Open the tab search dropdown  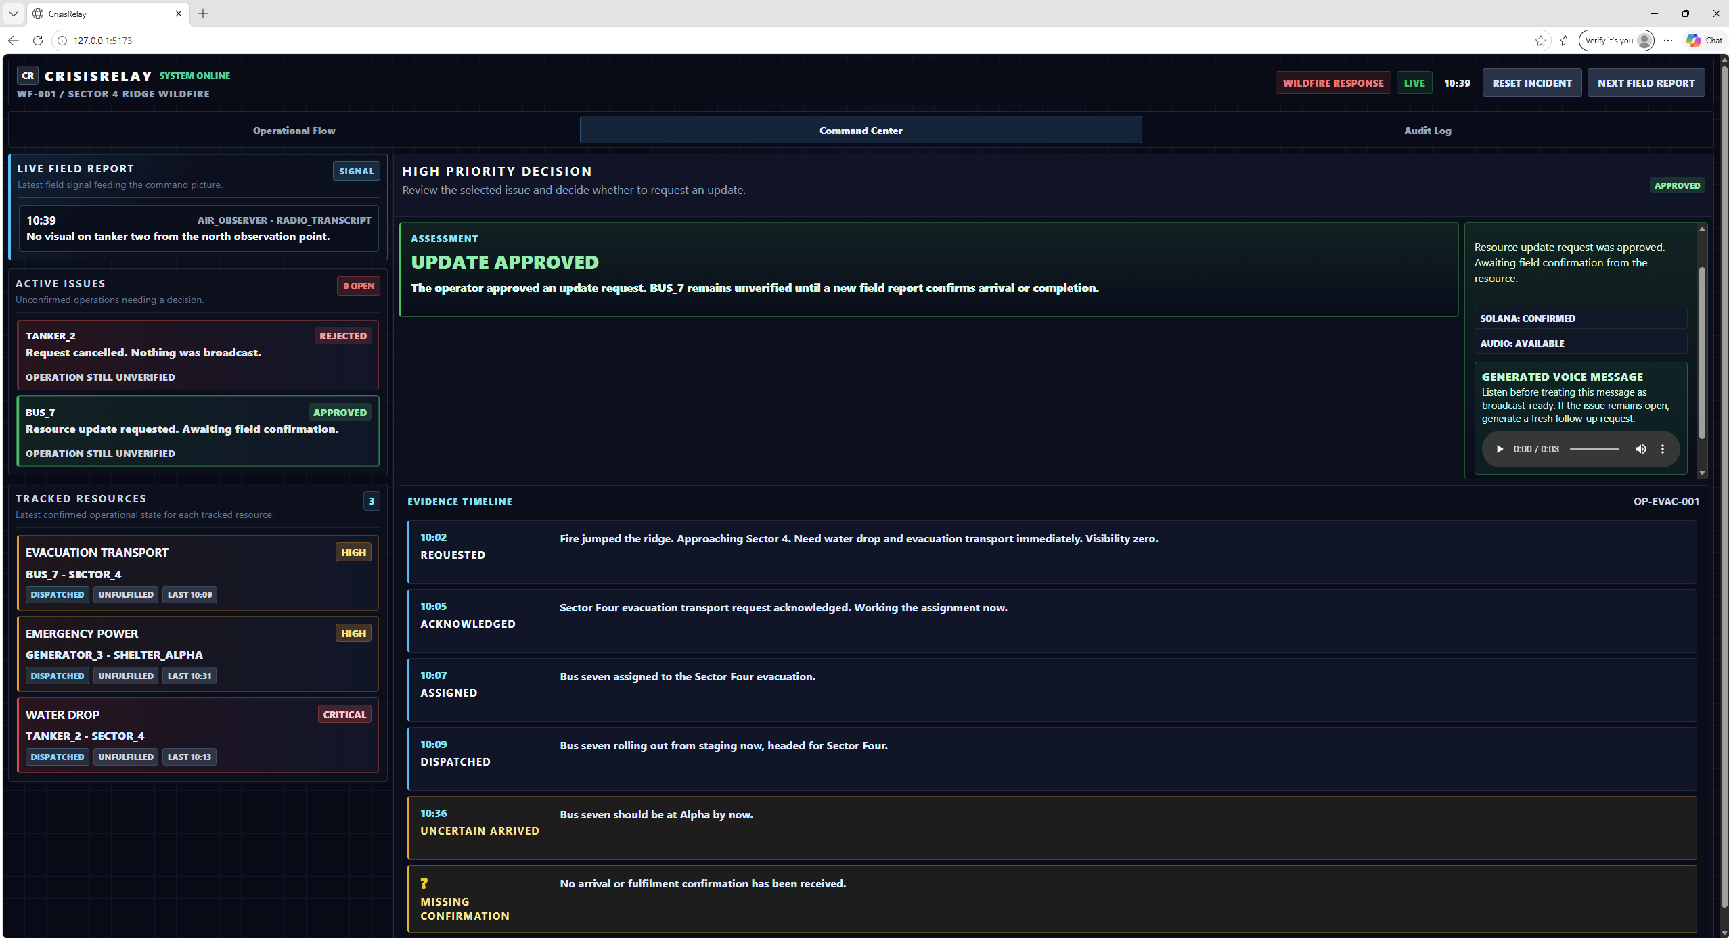point(14,14)
